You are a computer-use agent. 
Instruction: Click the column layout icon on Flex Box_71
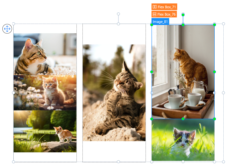pyautogui.click(x=155, y=7)
